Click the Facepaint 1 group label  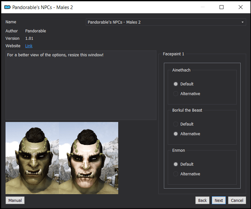[173, 54]
